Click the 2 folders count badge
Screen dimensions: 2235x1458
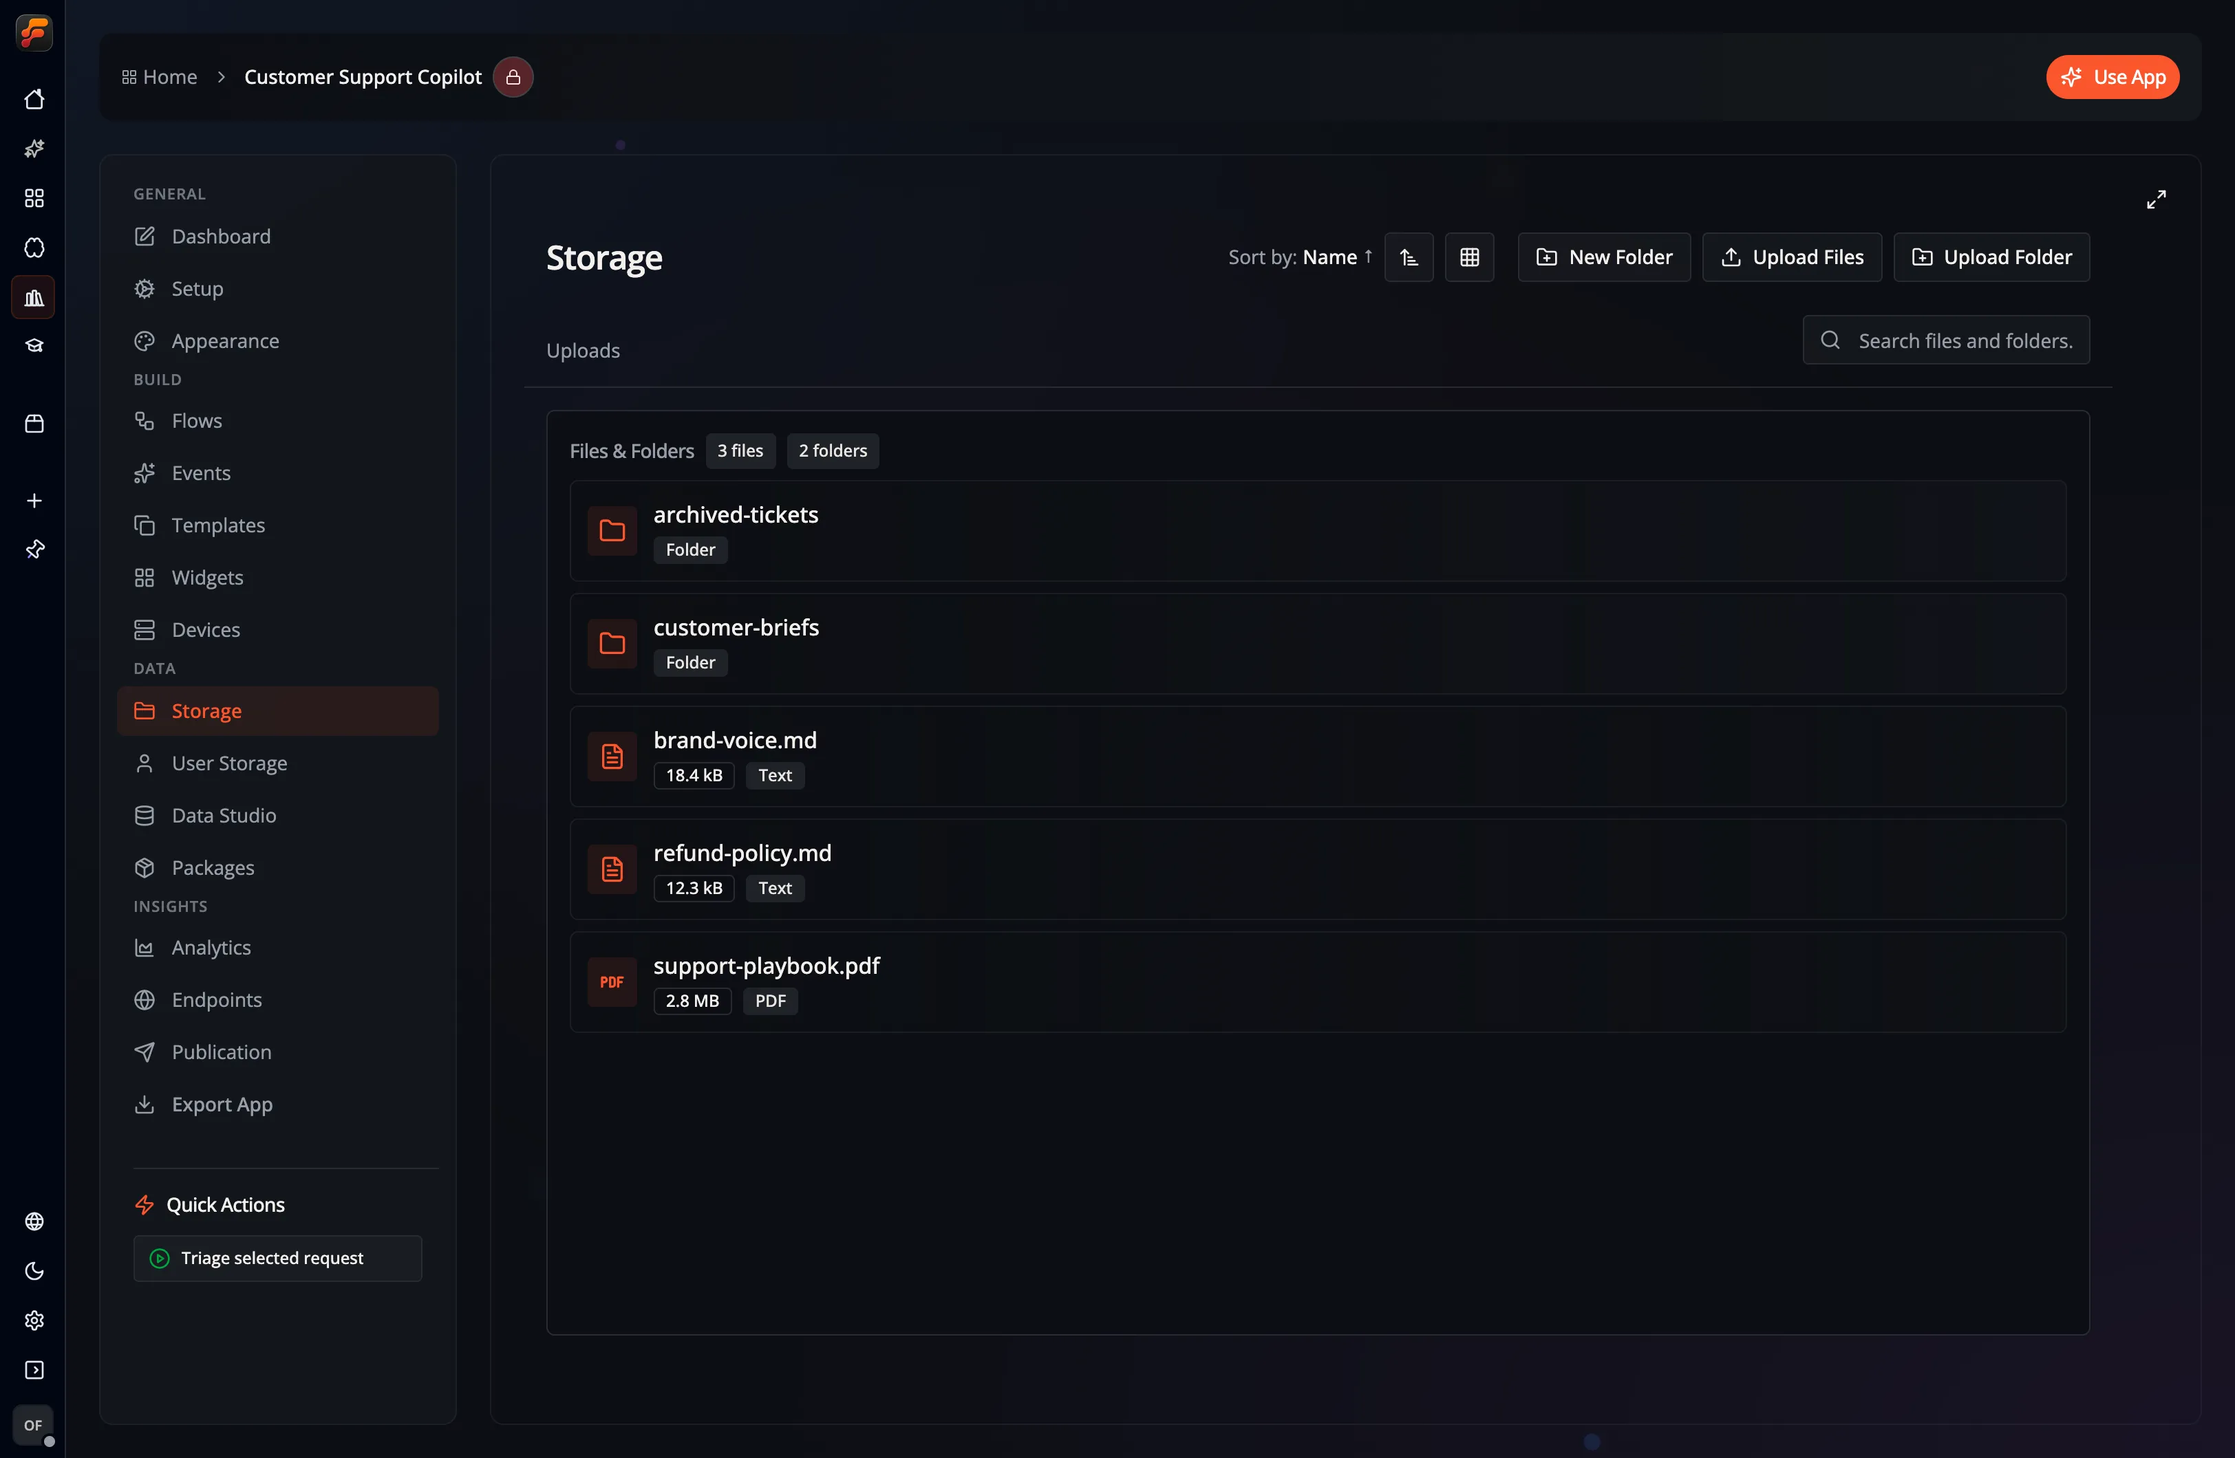coord(833,450)
